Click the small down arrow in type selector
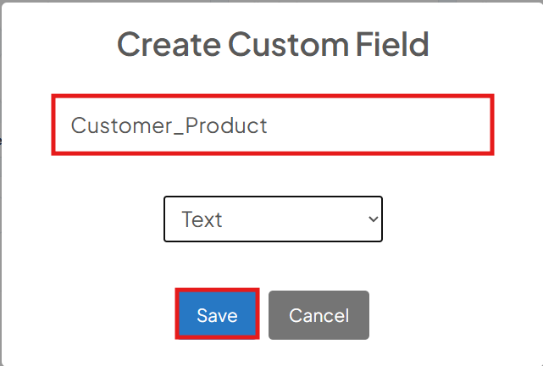 [373, 219]
